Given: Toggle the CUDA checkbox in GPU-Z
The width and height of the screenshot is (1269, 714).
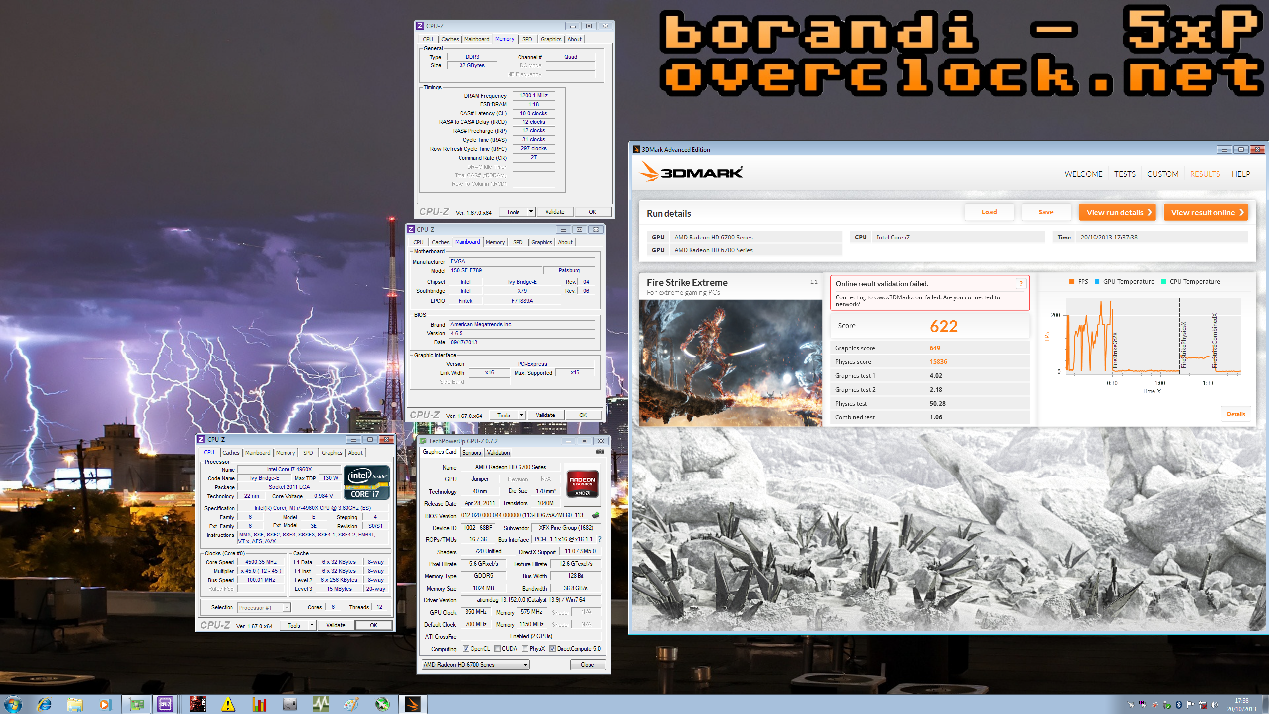Looking at the screenshot, I should point(497,649).
